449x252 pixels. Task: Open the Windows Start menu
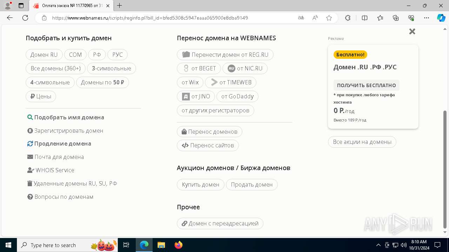click(x=8, y=245)
